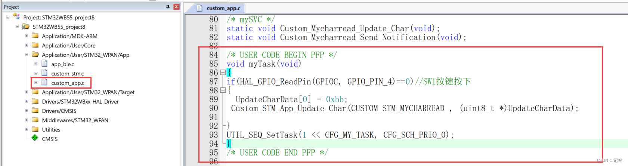This screenshot has width=628, height=166.
Task: Click the Custom_Mycharread_Update_Char prototype line
Action: 333,28
